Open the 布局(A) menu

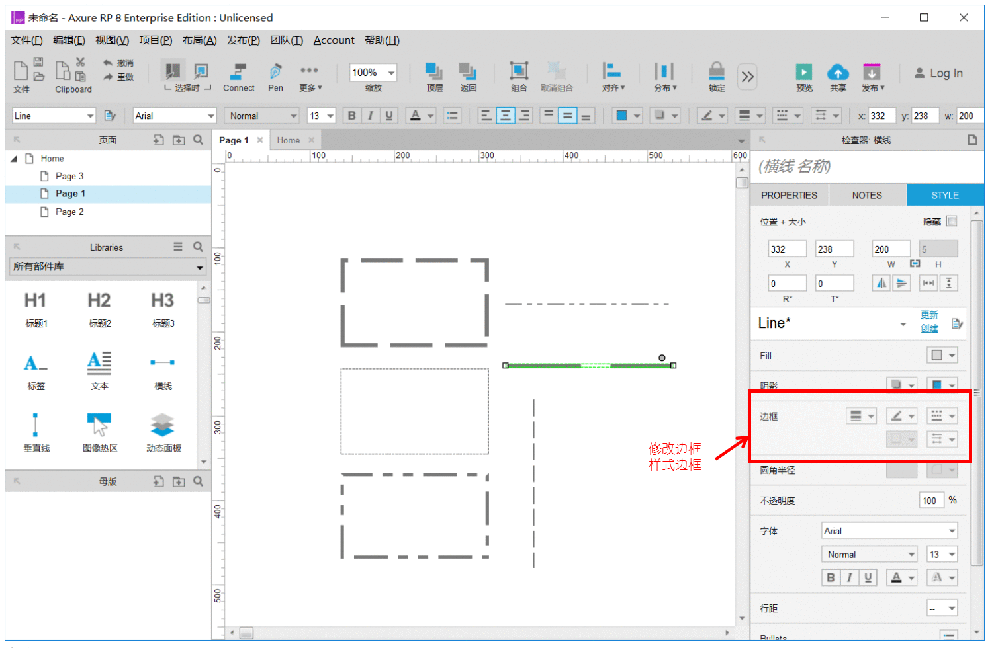[x=199, y=40]
